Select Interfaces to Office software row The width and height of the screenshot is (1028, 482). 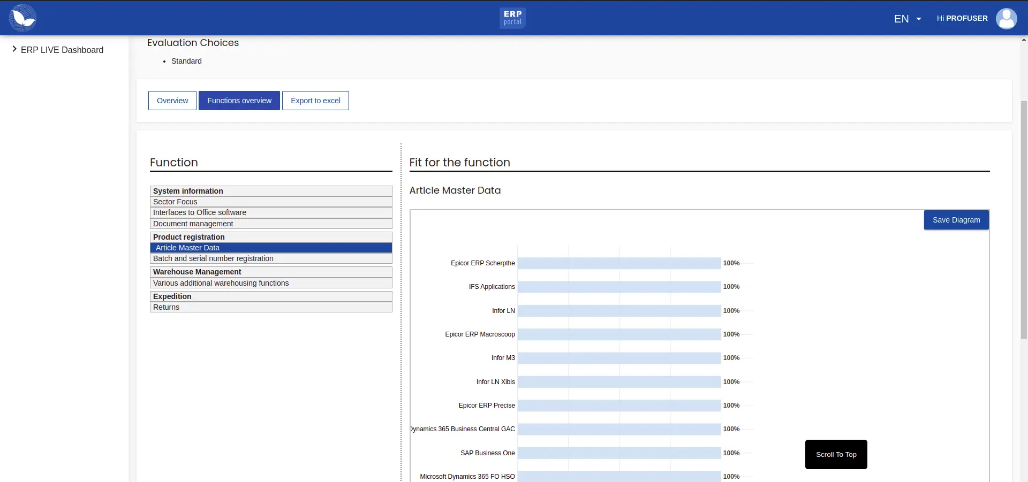271,212
